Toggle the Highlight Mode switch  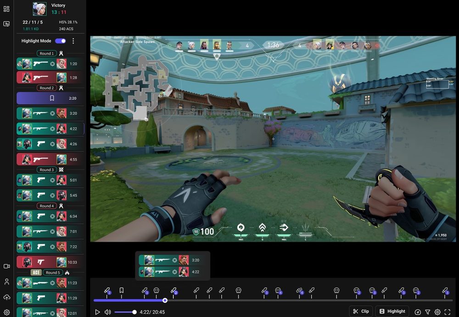(61, 41)
